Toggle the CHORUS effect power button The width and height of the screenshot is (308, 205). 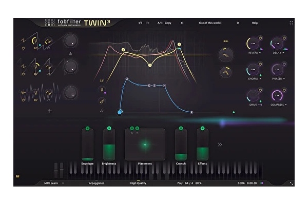(x=260, y=64)
